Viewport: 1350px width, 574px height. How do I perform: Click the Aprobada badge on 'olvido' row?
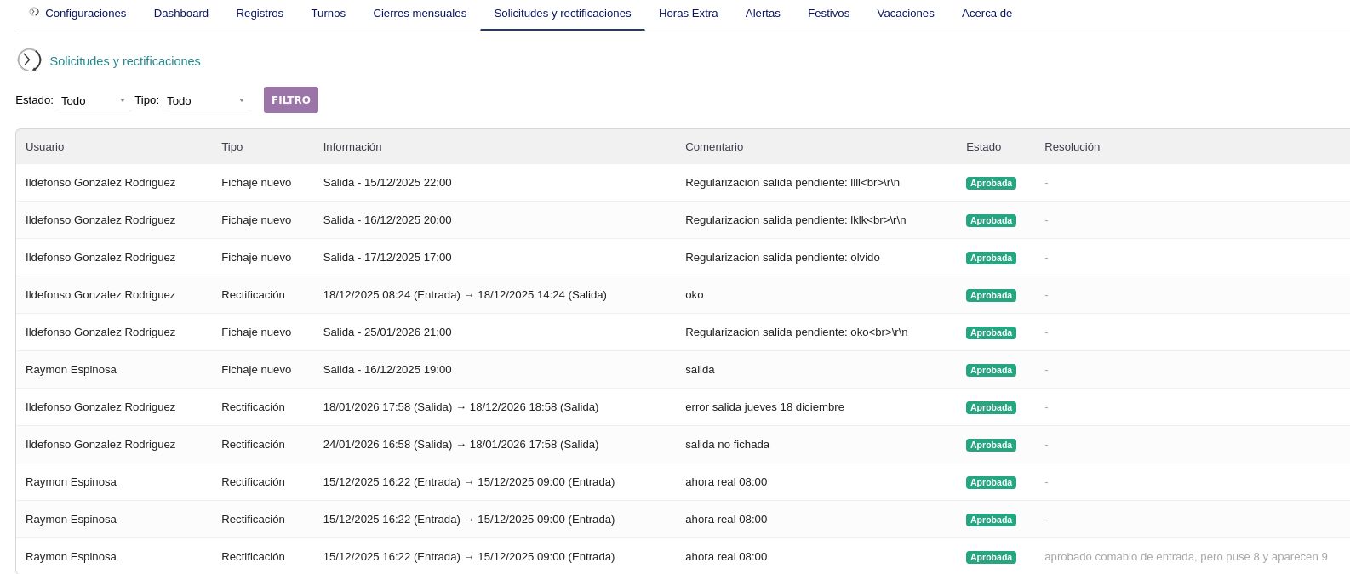pos(991,258)
